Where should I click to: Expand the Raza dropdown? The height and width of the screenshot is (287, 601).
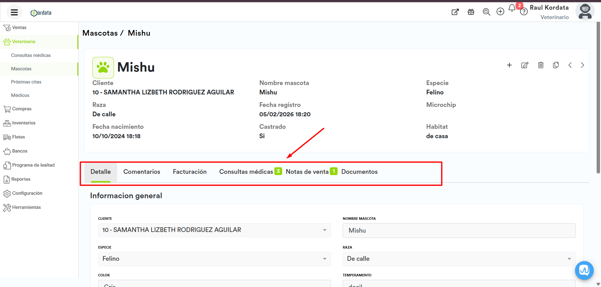[569, 259]
